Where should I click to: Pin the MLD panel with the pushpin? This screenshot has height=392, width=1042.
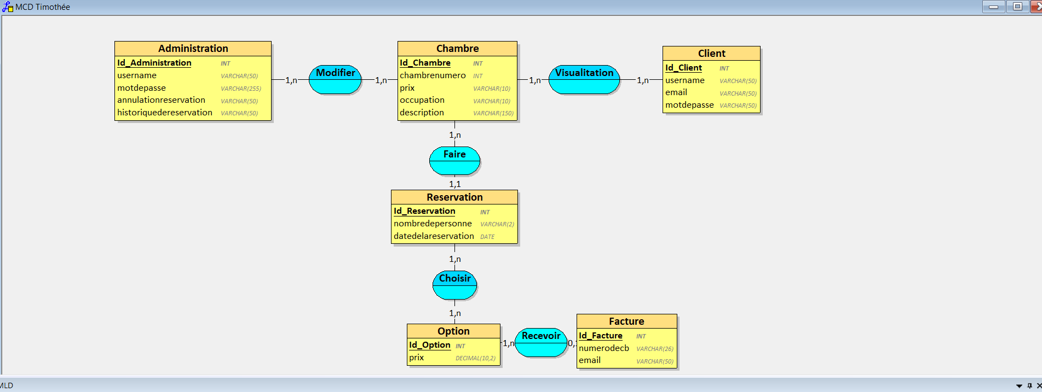tap(1029, 385)
